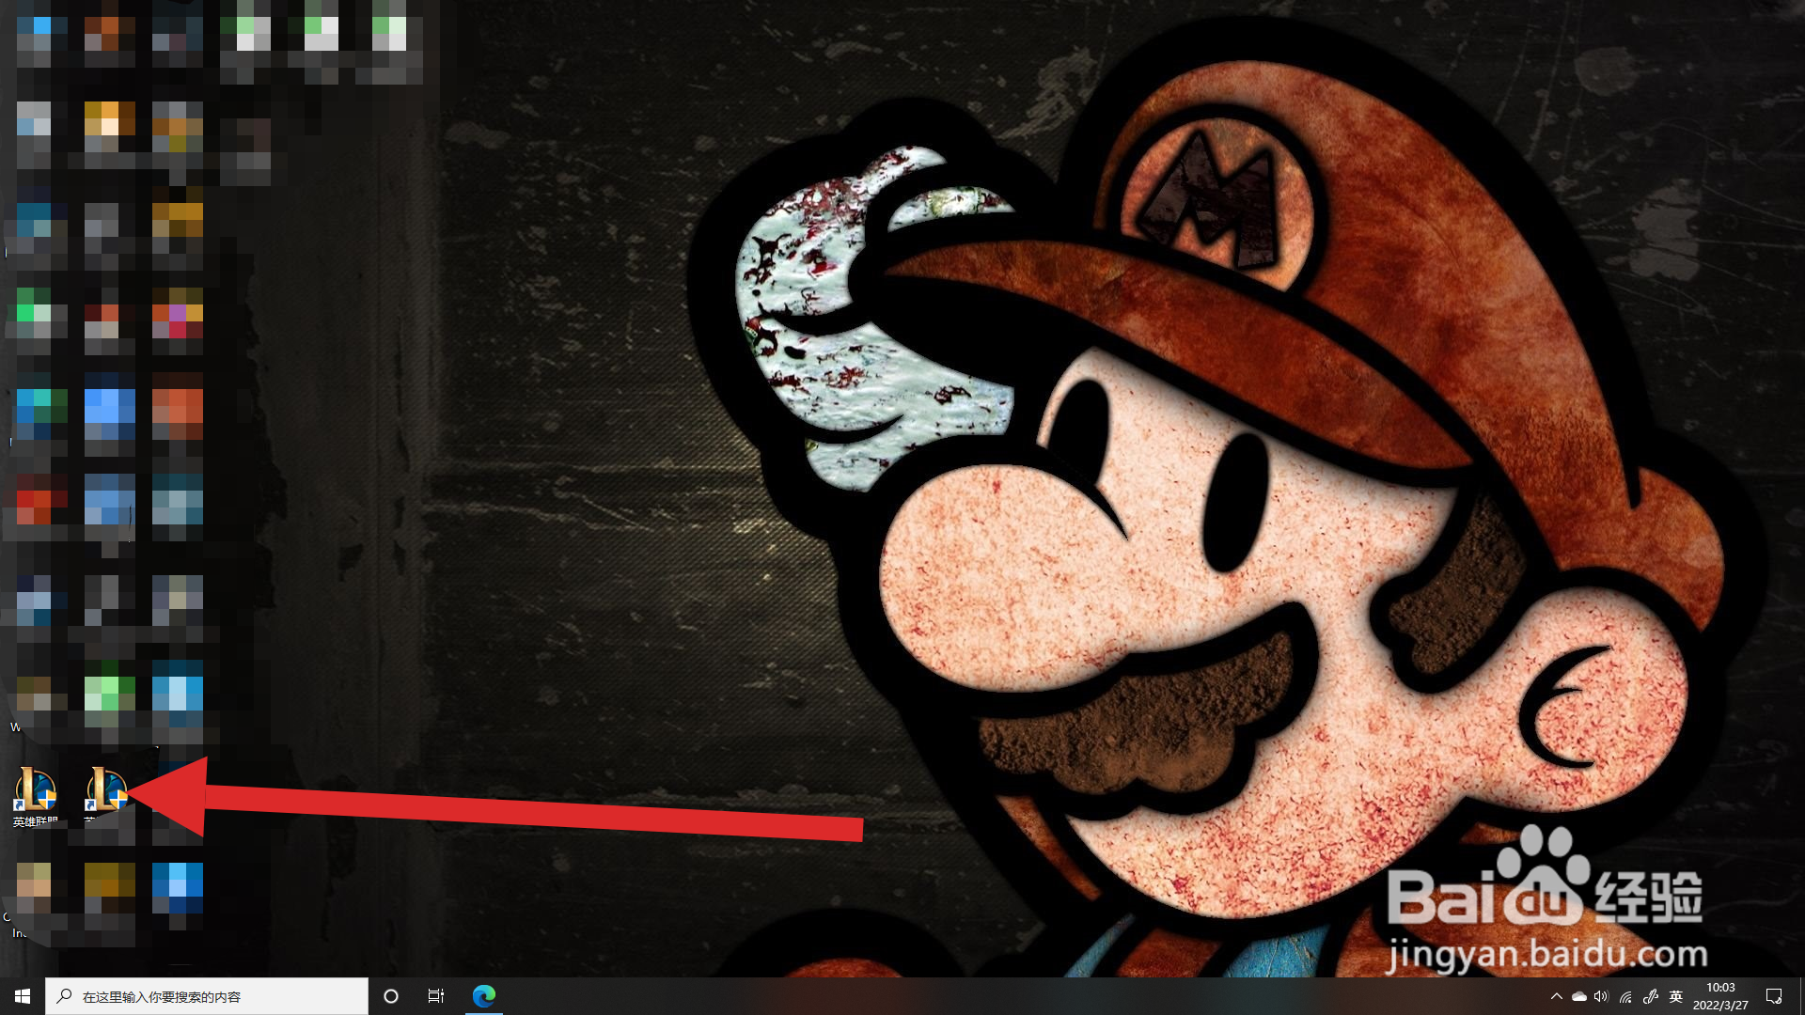Image resolution: width=1805 pixels, height=1015 pixels.
Task: Click the magnifier icon in search box
Action: point(64,996)
